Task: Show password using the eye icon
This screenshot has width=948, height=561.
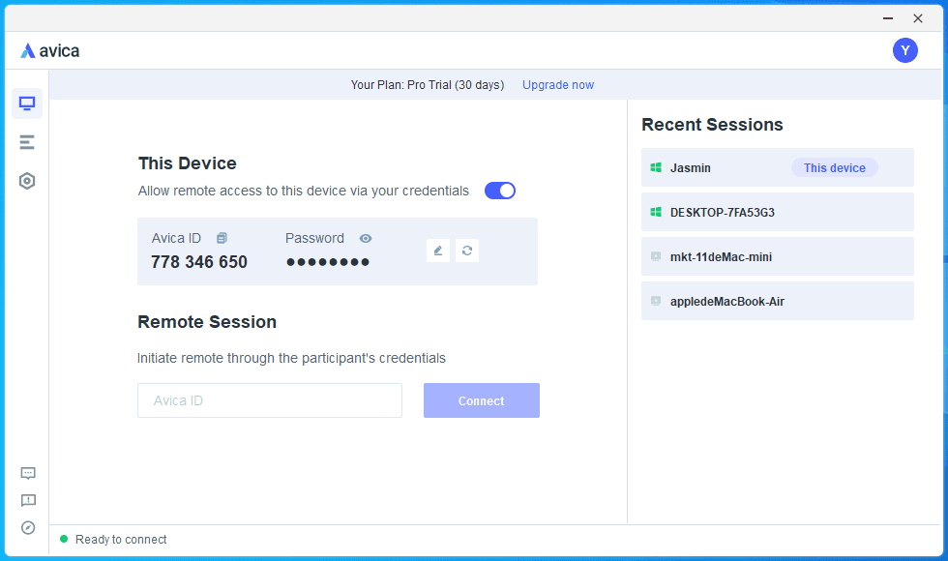Action: [366, 238]
